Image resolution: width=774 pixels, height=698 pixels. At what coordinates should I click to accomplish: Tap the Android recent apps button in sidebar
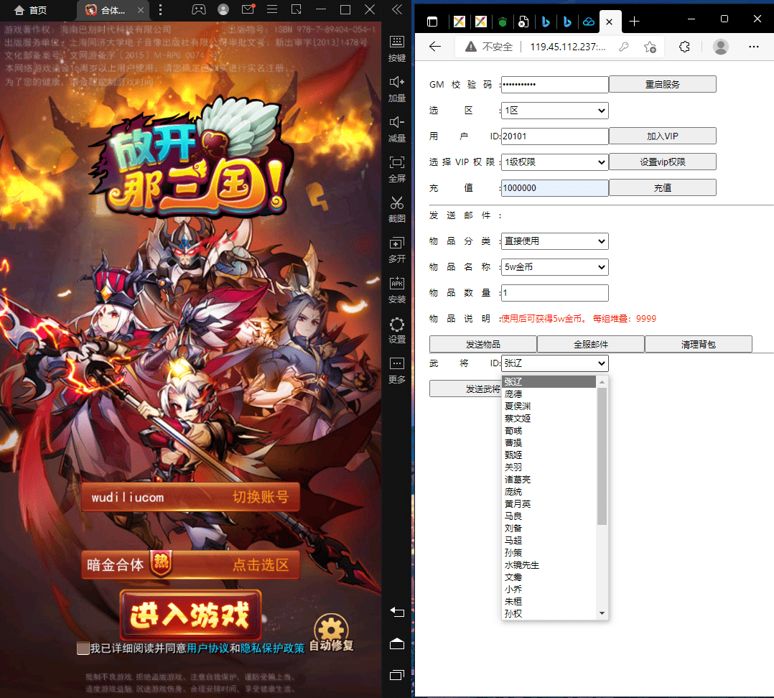point(397,675)
